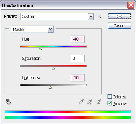Expand the Master channel dropdown
The image size is (136, 124).
pyautogui.click(x=51, y=29)
